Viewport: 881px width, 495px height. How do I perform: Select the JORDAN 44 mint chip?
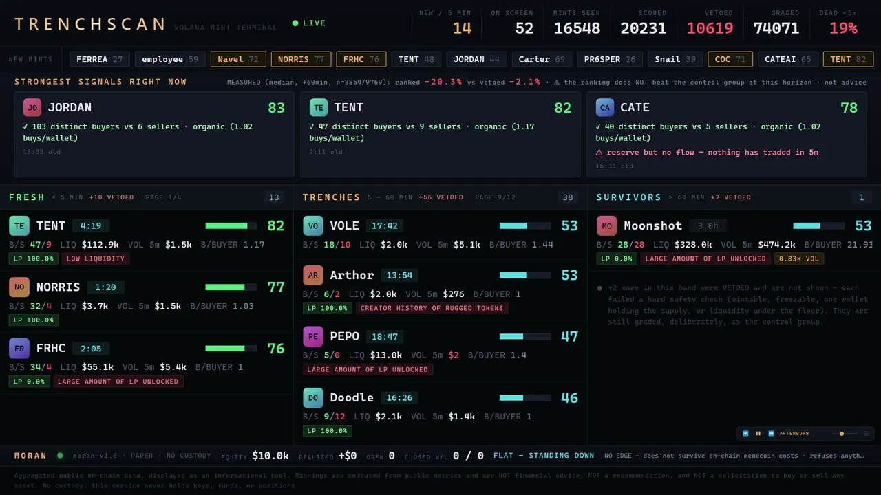[x=476, y=59]
